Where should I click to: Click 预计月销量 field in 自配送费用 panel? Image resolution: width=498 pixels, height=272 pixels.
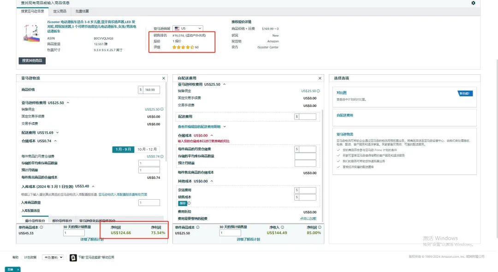point(305,163)
